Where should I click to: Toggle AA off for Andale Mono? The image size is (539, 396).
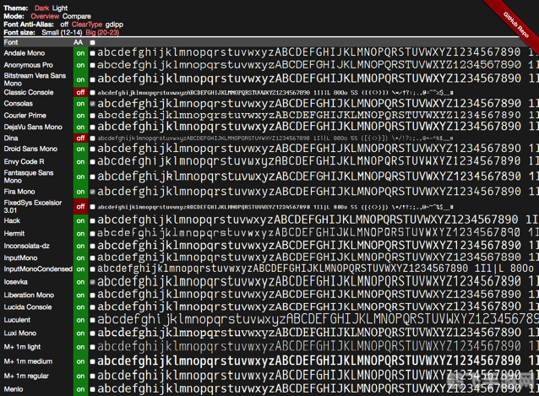[x=80, y=53]
